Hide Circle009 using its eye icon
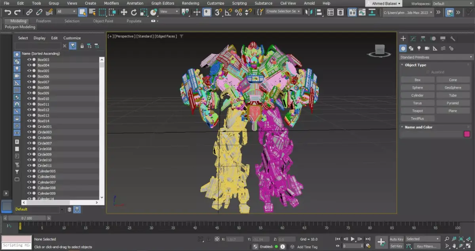 click(x=29, y=154)
